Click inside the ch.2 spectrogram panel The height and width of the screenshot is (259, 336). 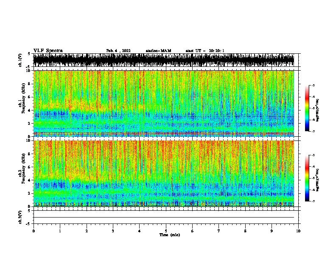[164, 174]
